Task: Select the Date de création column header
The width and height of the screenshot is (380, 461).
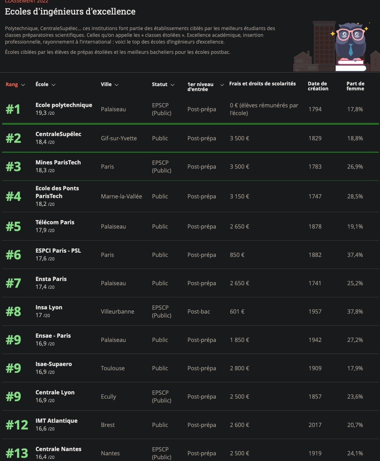Action: (318, 86)
